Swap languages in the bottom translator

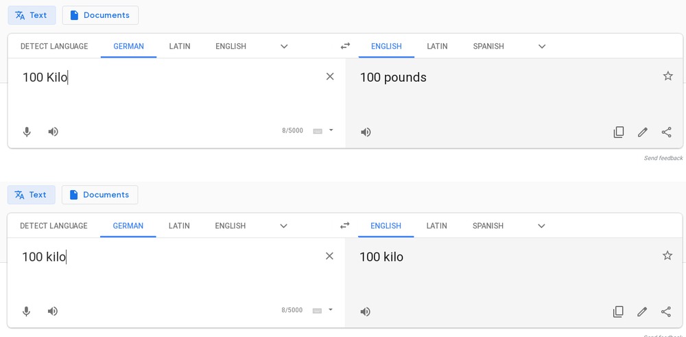[x=345, y=225]
